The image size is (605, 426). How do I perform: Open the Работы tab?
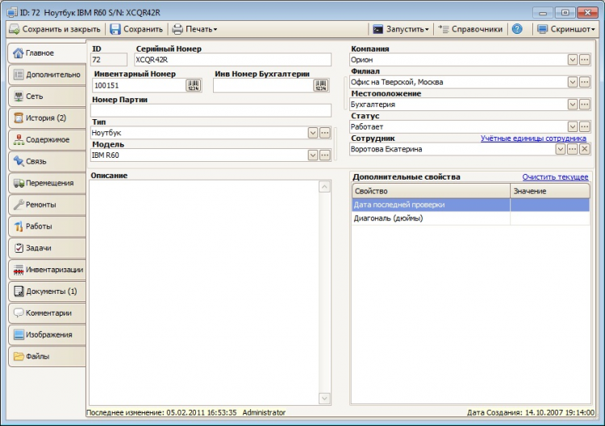pyautogui.click(x=47, y=226)
